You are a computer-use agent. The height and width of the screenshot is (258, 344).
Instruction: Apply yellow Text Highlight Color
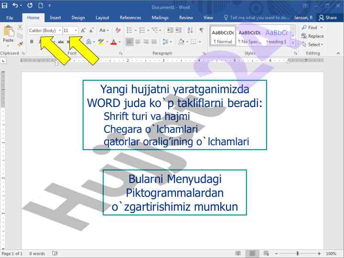click(x=101, y=42)
